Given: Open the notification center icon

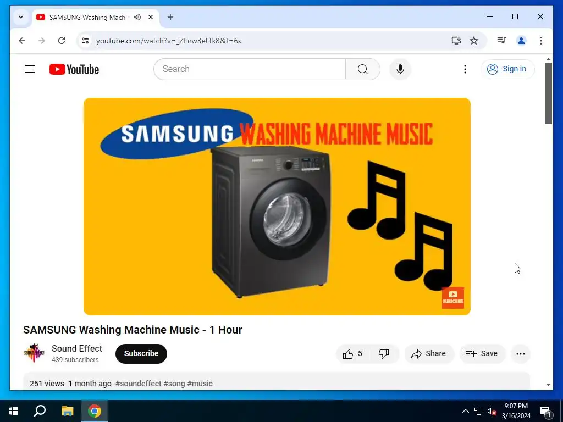Looking at the screenshot, I should tap(545, 411).
